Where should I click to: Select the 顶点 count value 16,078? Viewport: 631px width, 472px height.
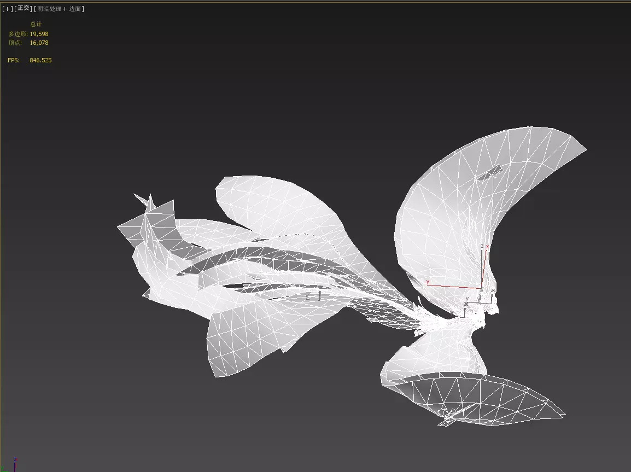tap(39, 43)
